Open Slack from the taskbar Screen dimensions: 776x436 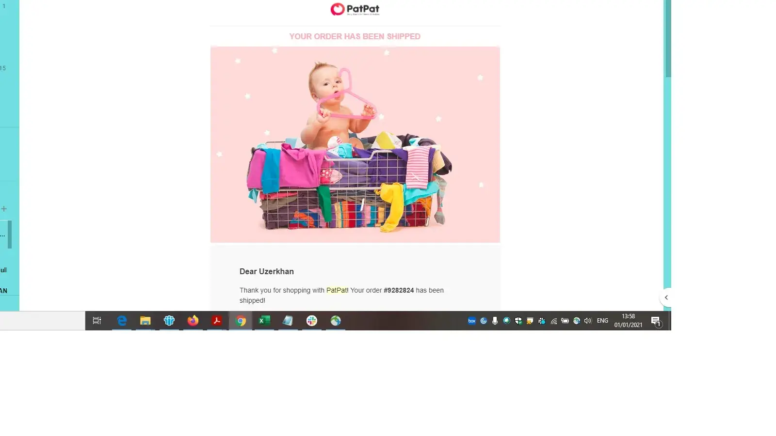tap(312, 321)
